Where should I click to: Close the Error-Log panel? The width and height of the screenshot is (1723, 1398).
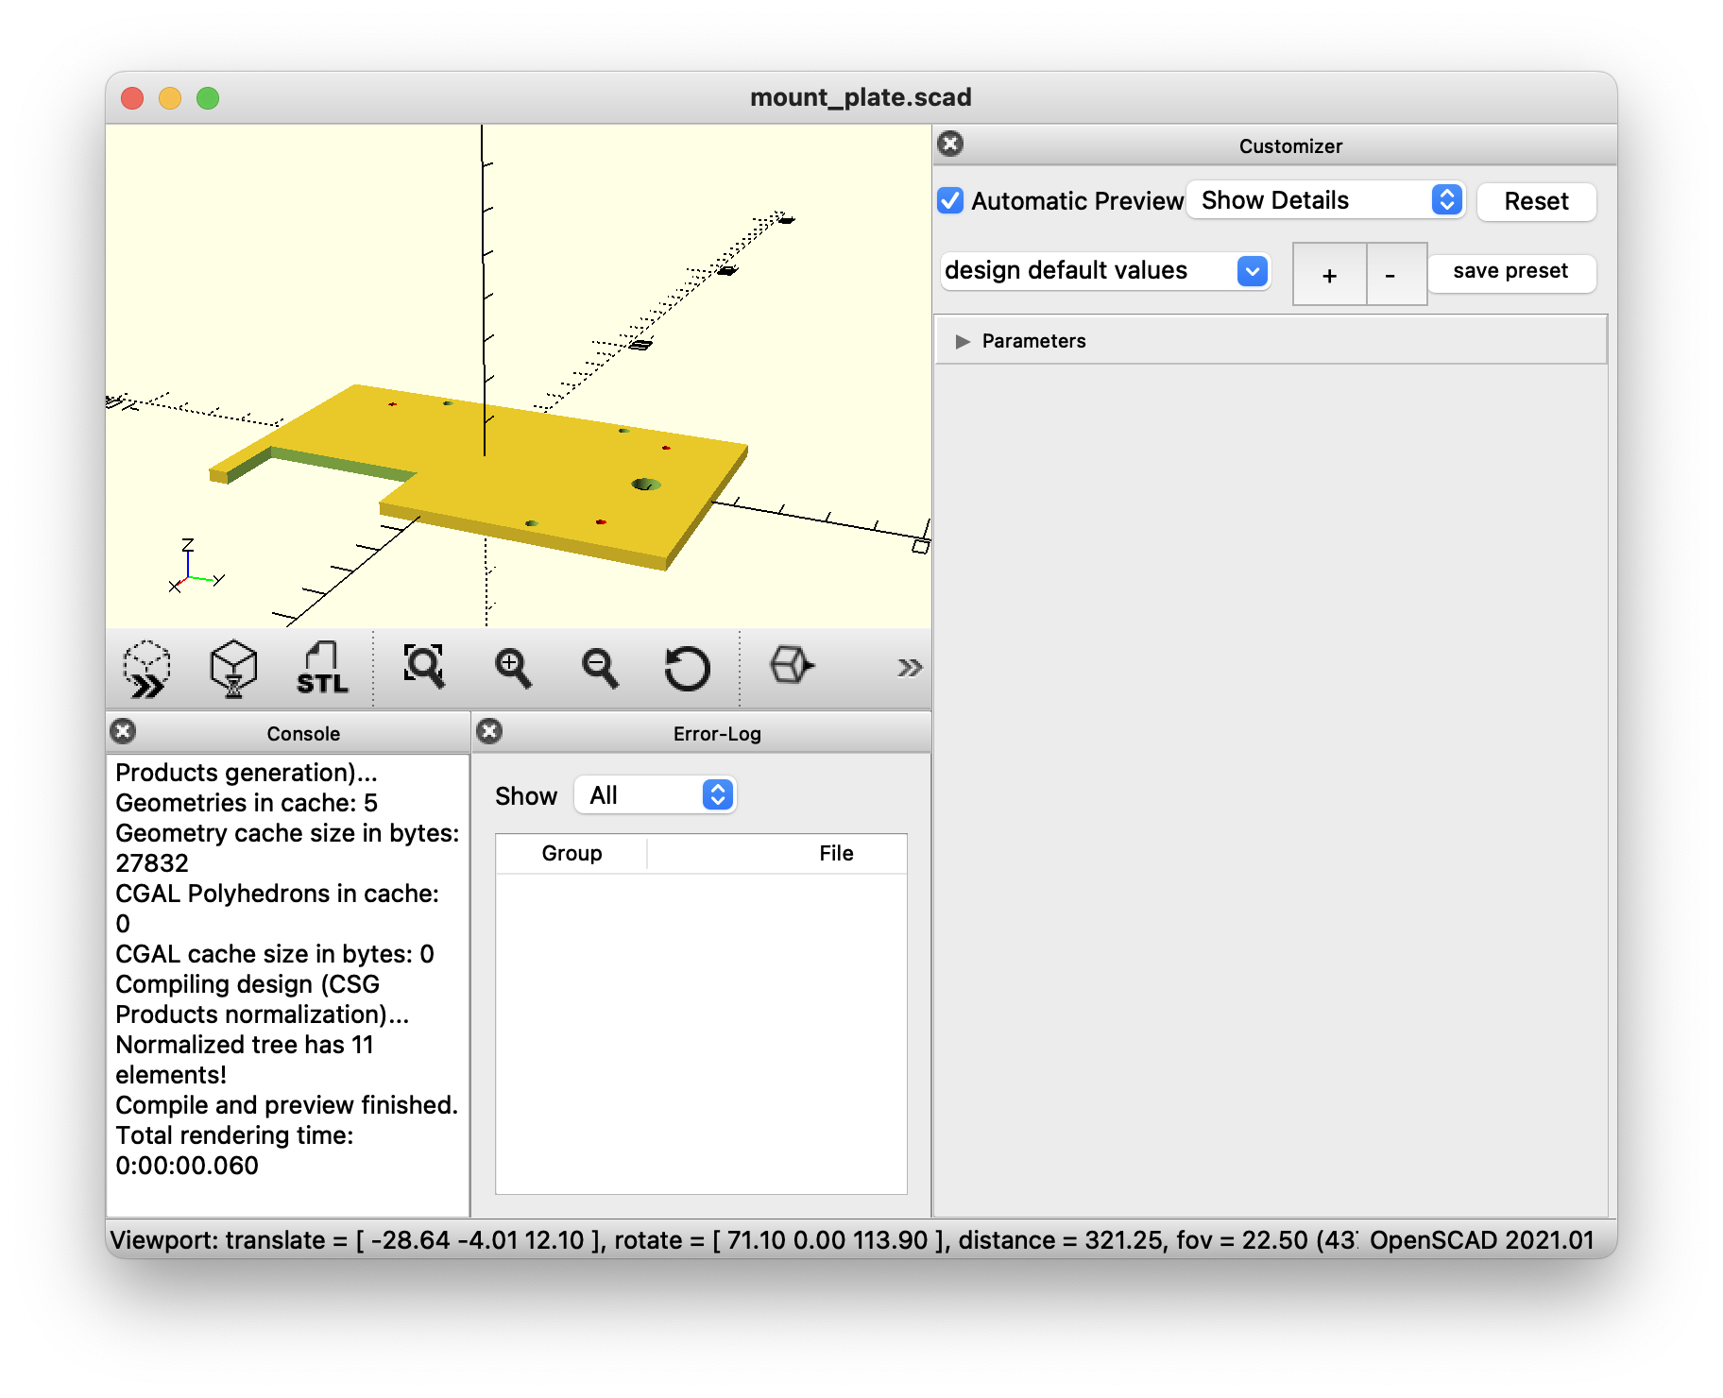point(489,731)
